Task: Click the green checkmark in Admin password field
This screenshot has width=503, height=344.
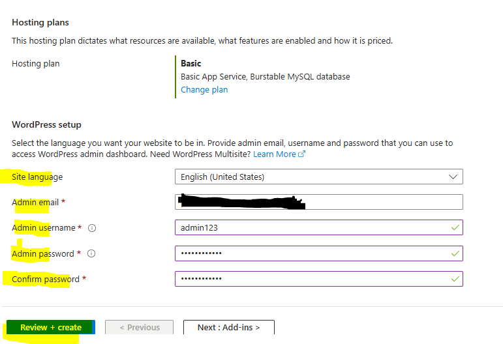Action: coord(455,253)
